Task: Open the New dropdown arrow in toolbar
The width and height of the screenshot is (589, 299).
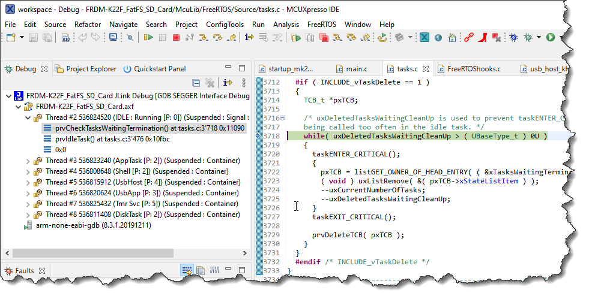Action: coord(22,38)
